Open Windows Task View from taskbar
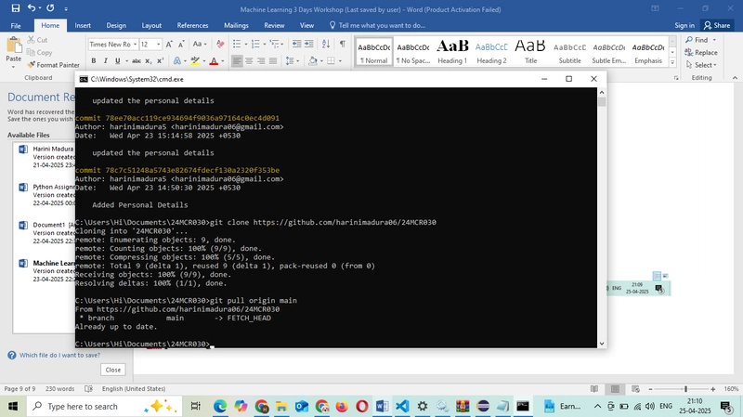 [x=195, y=406]
